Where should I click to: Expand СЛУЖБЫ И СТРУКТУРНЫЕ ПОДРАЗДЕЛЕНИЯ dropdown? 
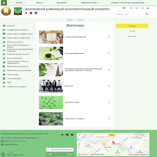[129, 3]
